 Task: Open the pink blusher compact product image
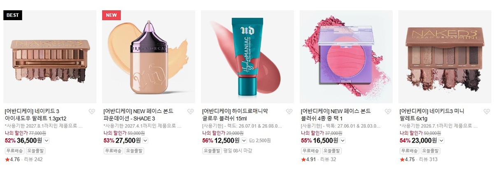346,57
